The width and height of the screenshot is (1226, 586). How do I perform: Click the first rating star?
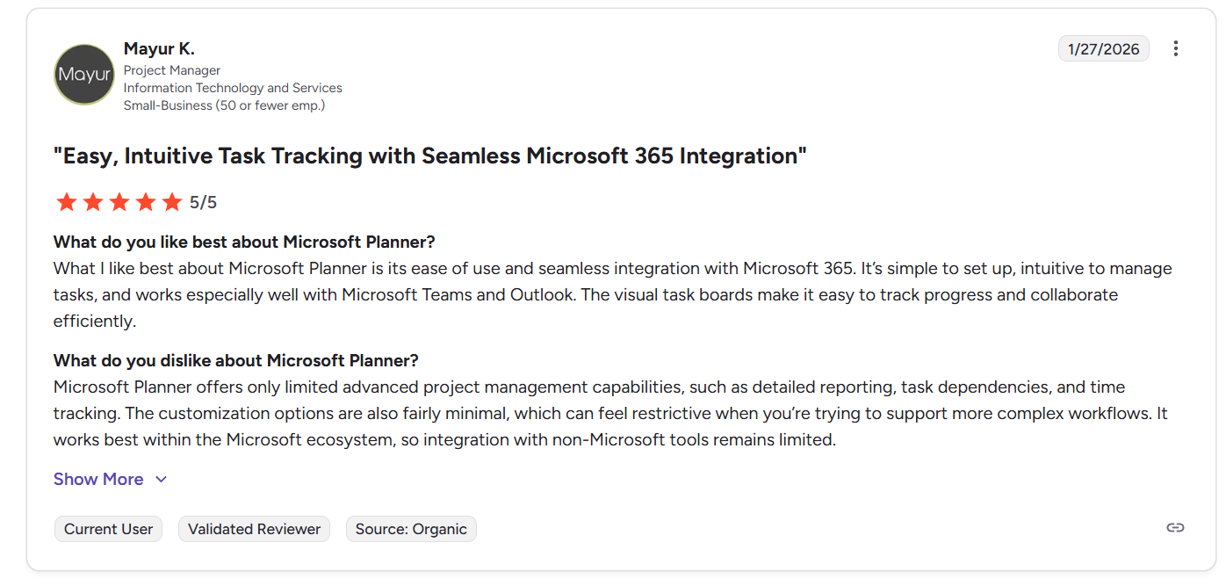[66, 203]
